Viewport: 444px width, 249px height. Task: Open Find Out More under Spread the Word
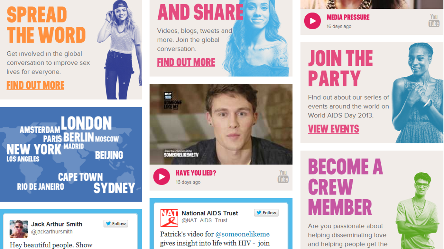tap(36, 85)
